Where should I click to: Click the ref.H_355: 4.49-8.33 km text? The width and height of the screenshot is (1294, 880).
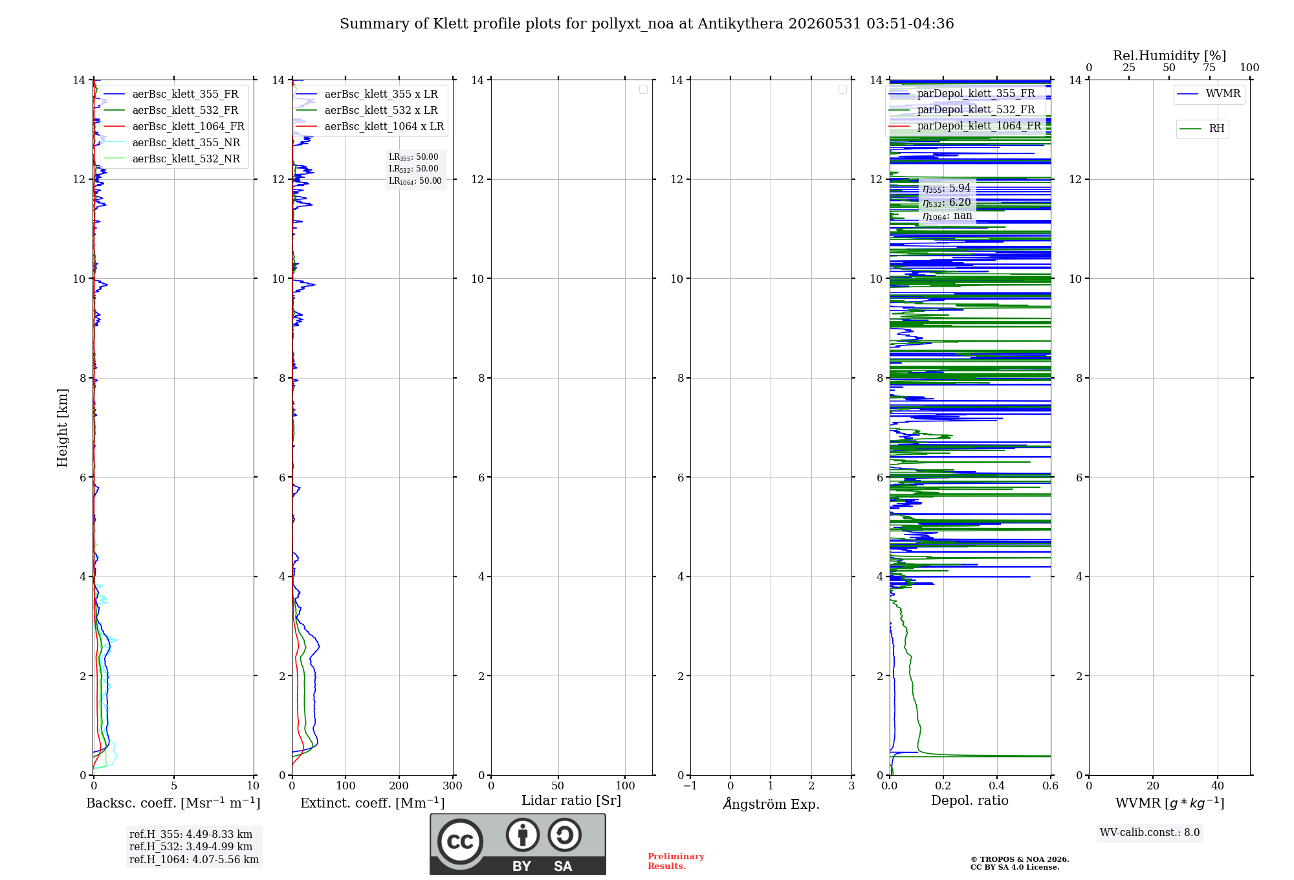191,835
